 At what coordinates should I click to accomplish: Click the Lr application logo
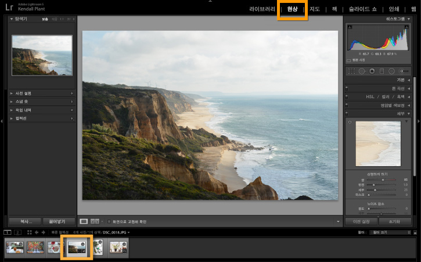9,7
